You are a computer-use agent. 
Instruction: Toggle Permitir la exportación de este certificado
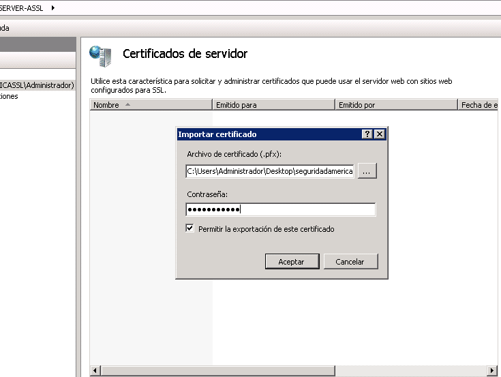point(190,229)
